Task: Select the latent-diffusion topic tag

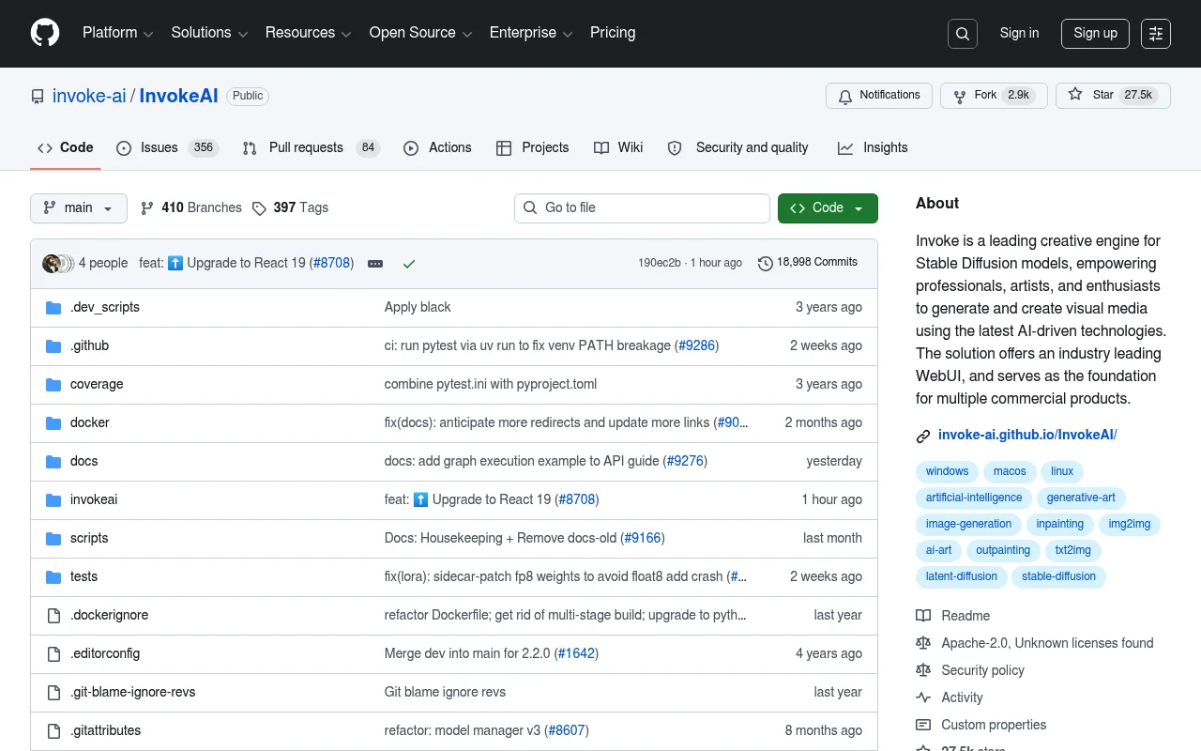Action: [x=961, y=576]
